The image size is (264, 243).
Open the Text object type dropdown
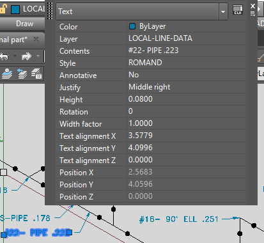[x=223, y=12]
